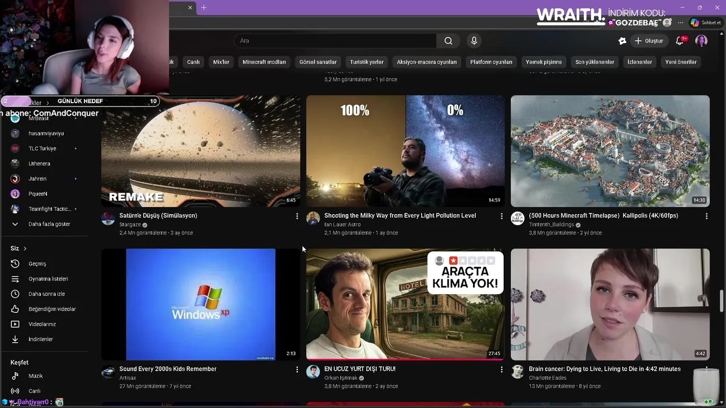Play ARAÇTA KLİMA YOK thumbnail
Screen dimensions: 726x408
[406, 304]
